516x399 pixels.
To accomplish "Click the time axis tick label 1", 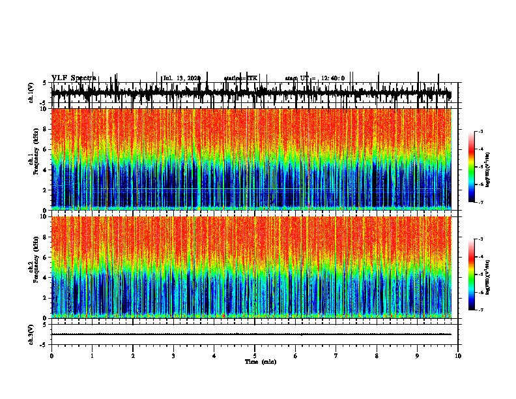I will 92,356.
